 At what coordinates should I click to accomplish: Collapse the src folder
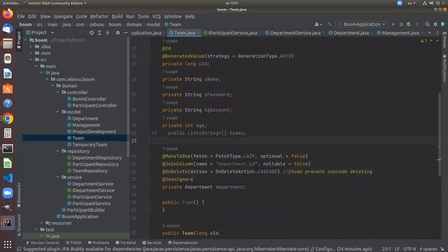(31, 59)
